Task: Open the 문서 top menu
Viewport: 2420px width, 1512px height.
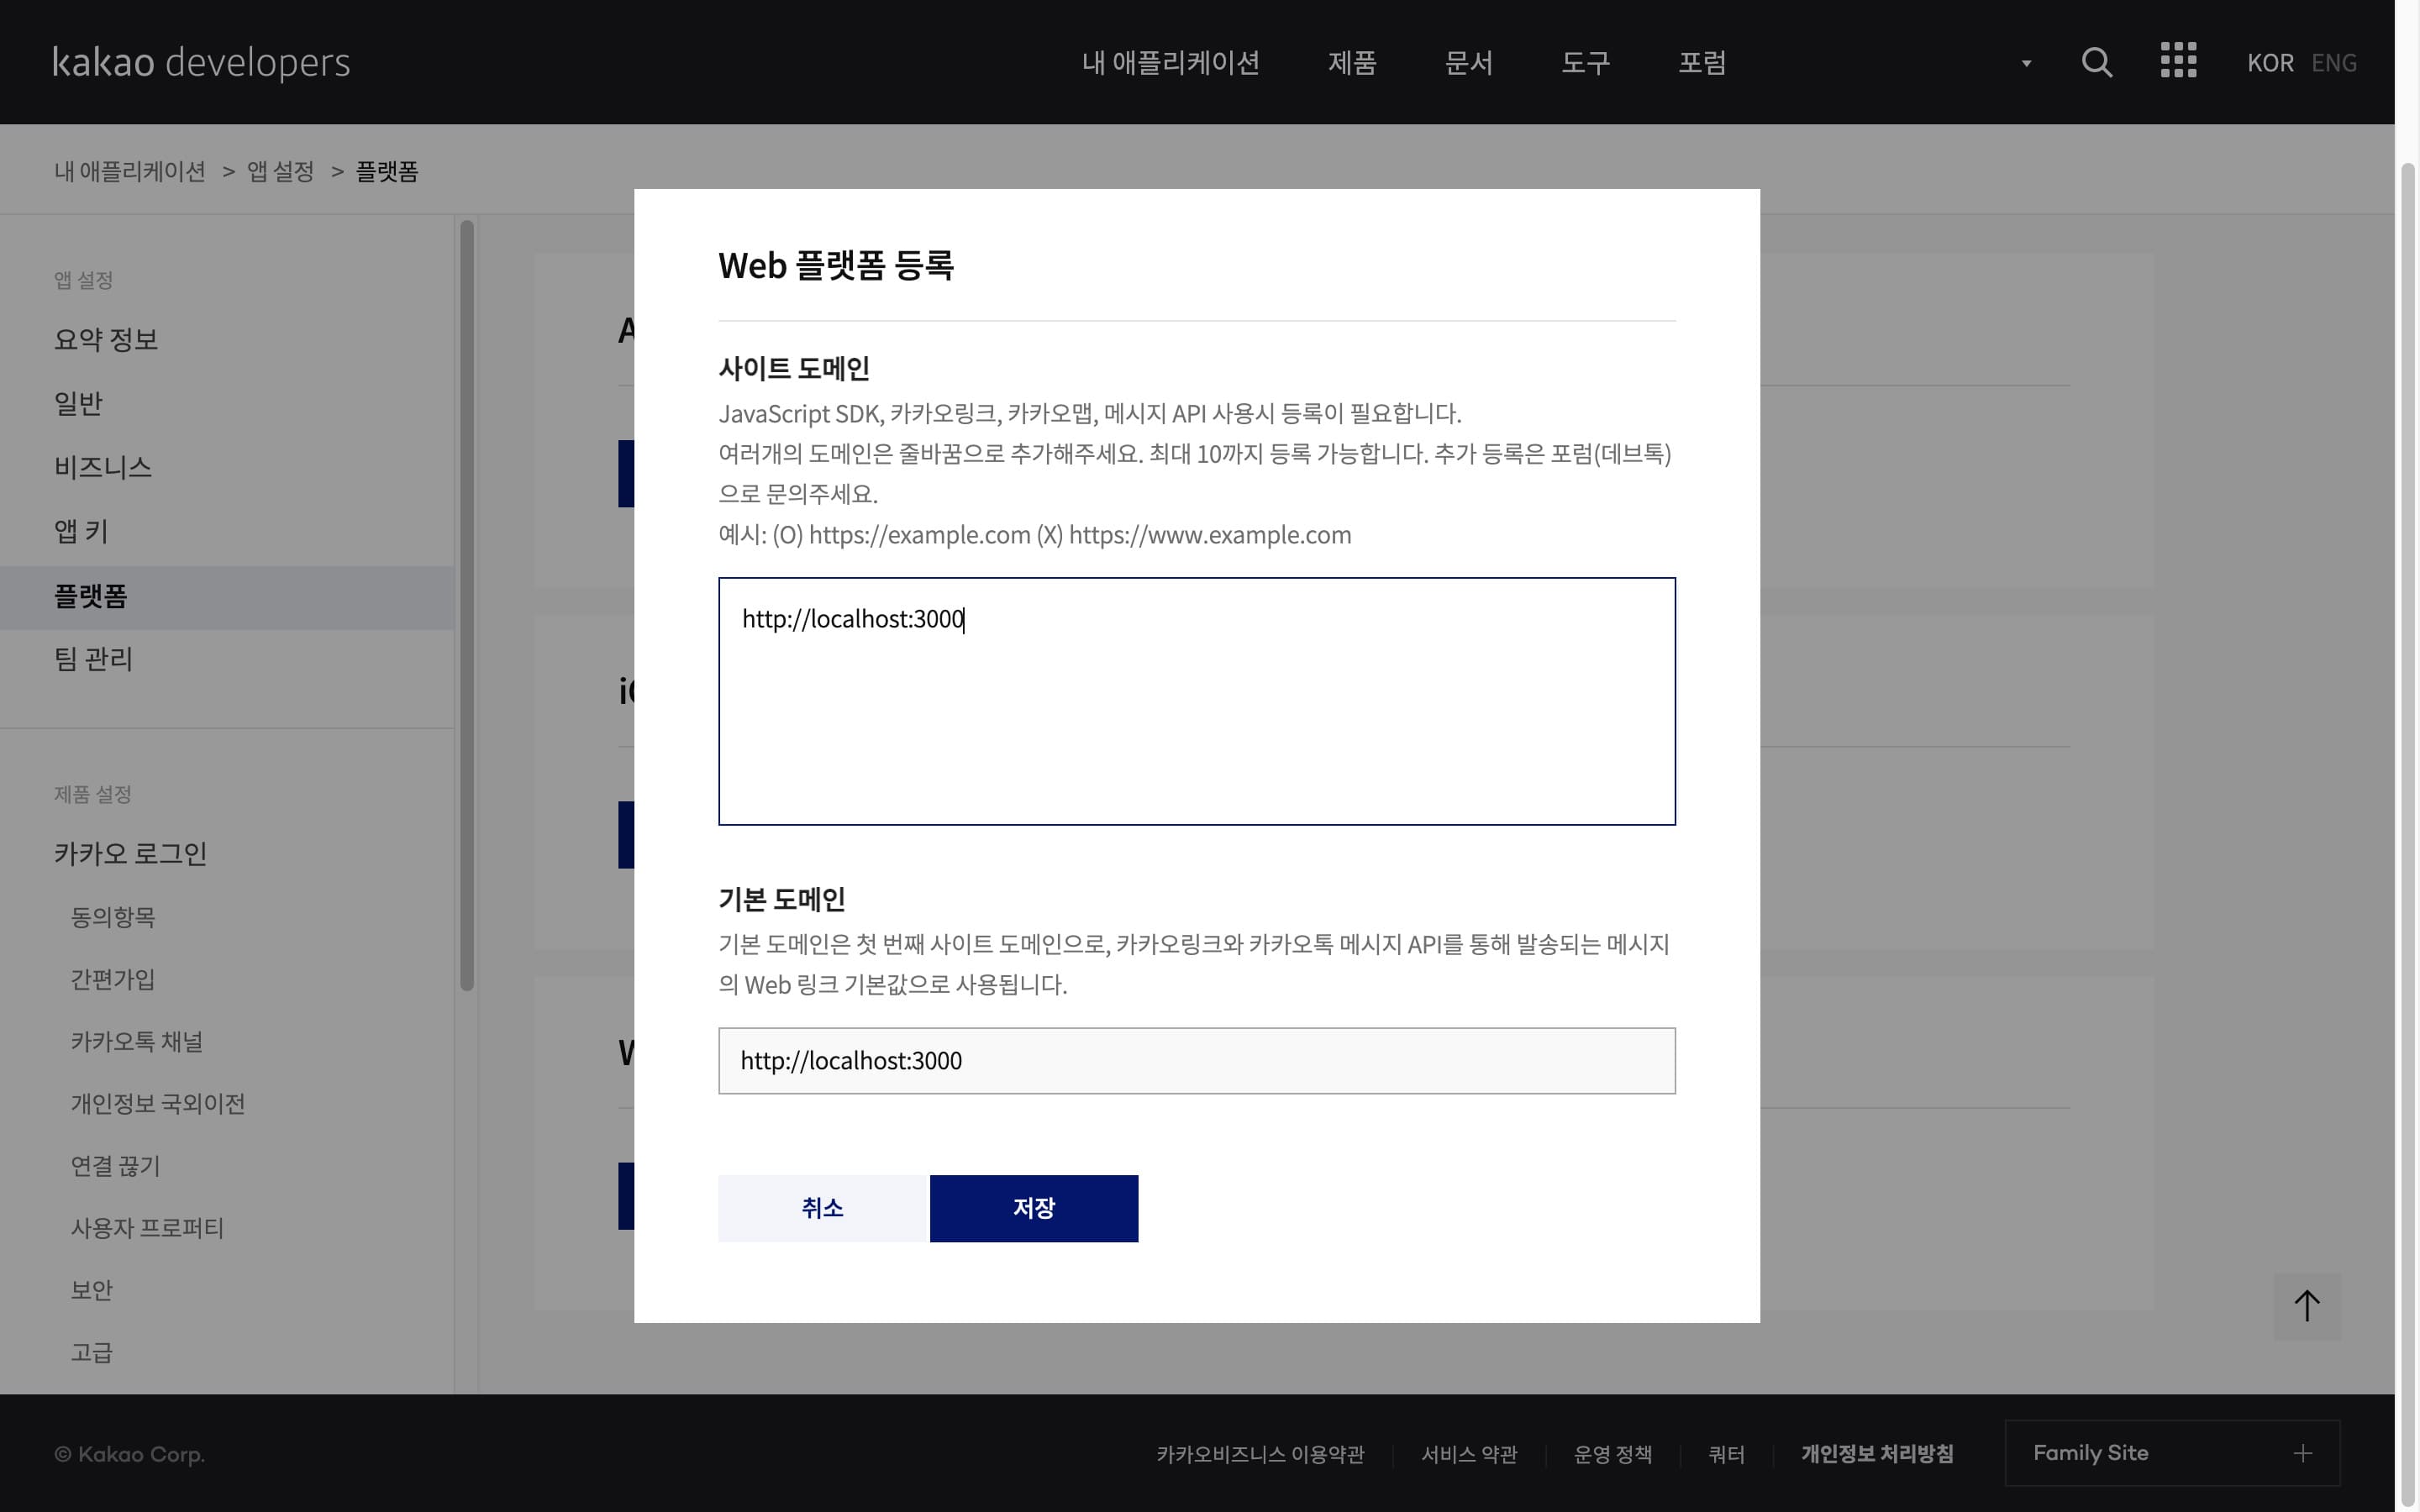Action: click(1469, 63)
